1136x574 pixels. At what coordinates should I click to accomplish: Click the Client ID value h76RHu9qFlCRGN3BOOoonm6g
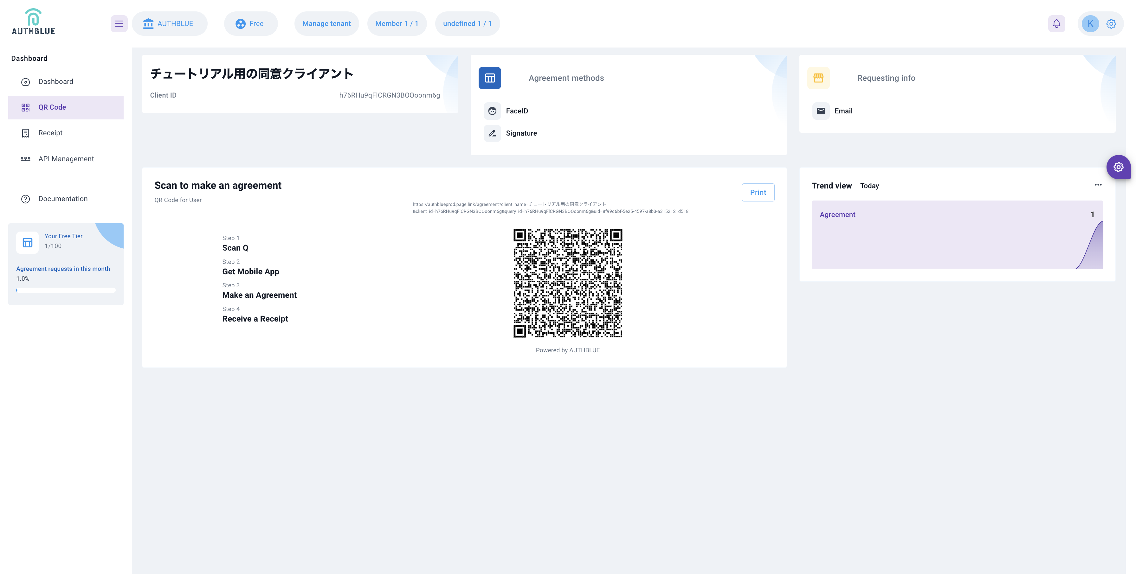390,95
